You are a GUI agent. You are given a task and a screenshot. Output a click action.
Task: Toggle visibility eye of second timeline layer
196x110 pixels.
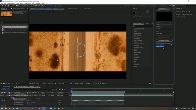pyautogui.click(x=1, y=95)
